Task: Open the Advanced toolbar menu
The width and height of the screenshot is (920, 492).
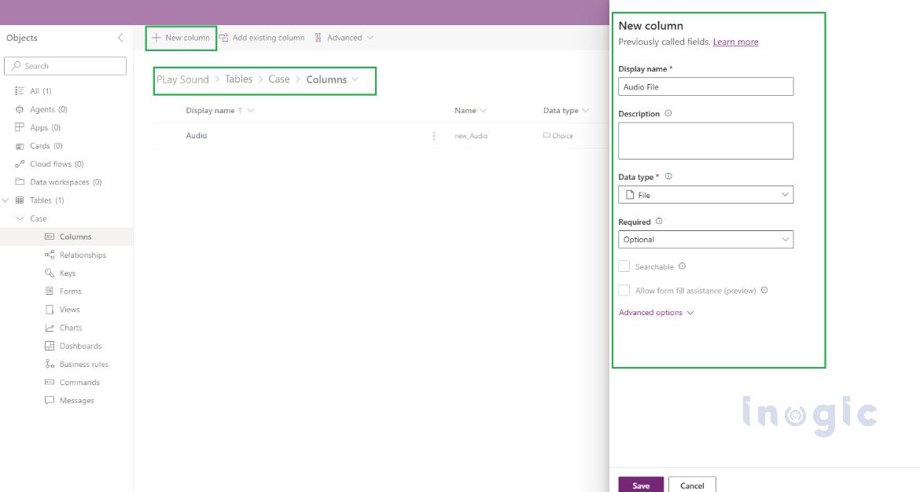Action: (x=344, y=38)
